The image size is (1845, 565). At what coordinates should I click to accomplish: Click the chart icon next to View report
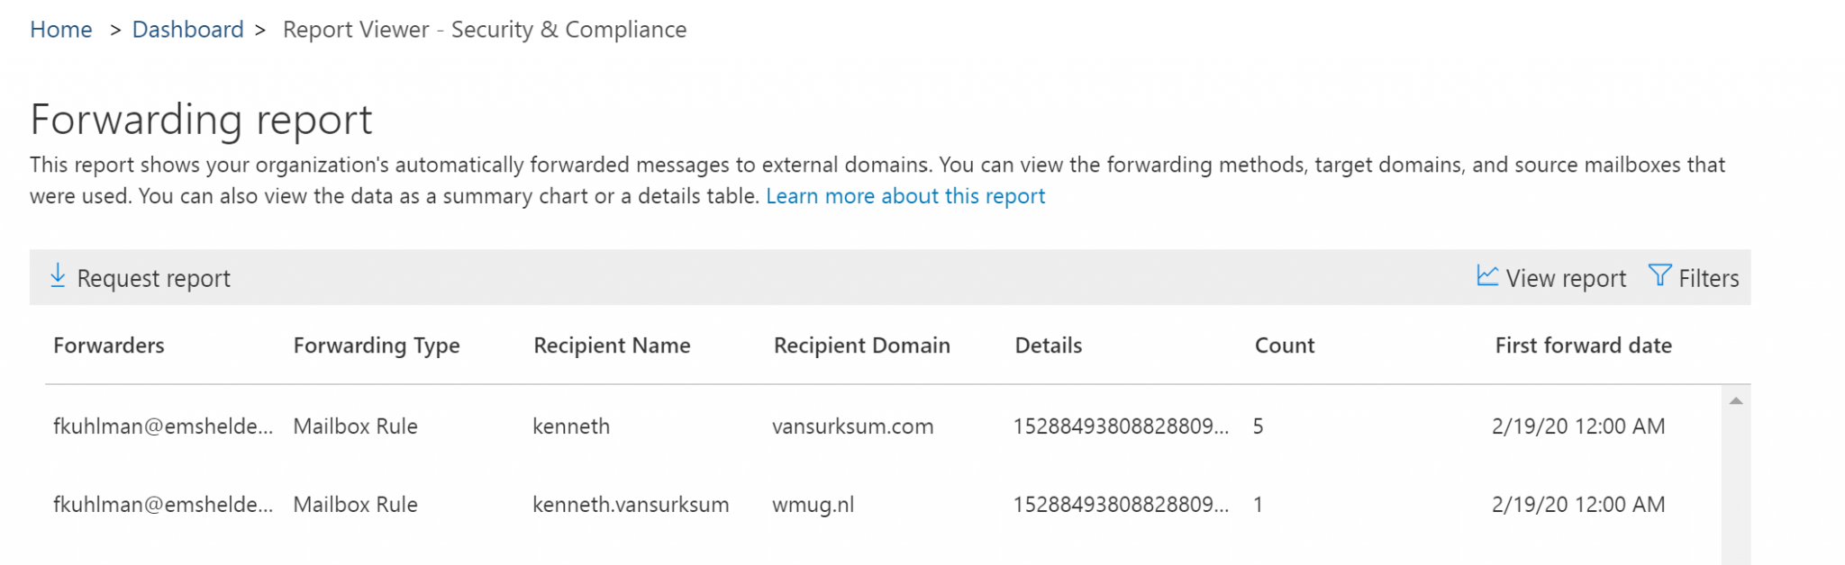1486,276
